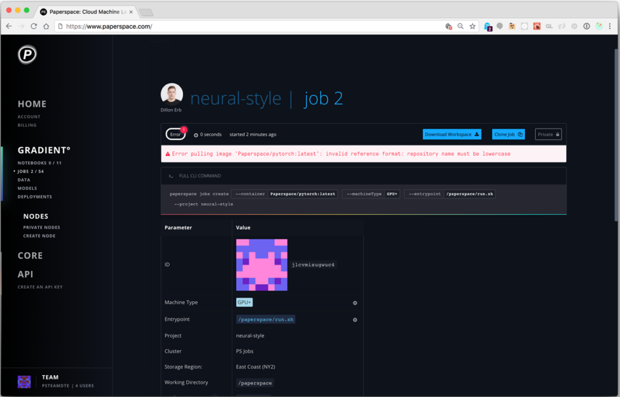Toggle the job's Private visibility setting
This screenshot has width=620, height=397.
pyautogui.click(x=548, y=134)
